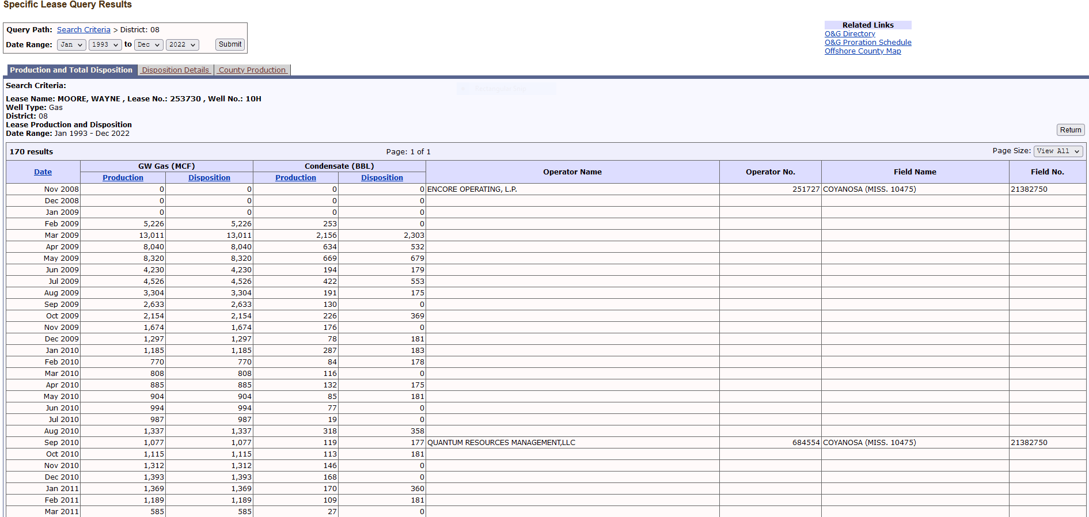Click the Operator Name column header

click(x=572, y=172)
